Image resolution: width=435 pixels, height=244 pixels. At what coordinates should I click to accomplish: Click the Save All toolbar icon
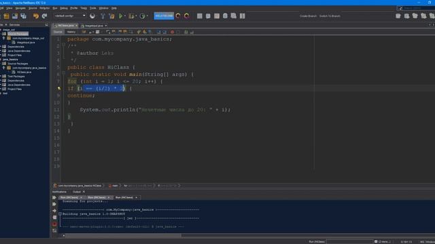click(23, 16)
